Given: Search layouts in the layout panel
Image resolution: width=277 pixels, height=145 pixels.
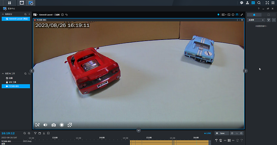Looking at the screenshot, I should click(x=25, y=14).
